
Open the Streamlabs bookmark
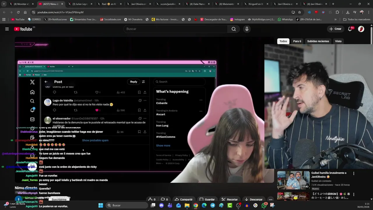[83, 20]
